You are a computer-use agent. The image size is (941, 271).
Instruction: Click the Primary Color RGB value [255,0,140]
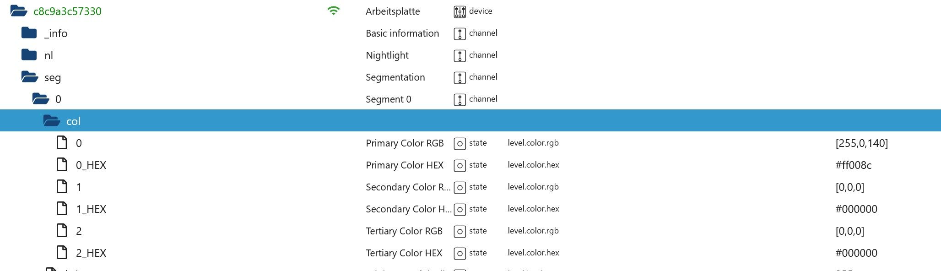(861, 143)
